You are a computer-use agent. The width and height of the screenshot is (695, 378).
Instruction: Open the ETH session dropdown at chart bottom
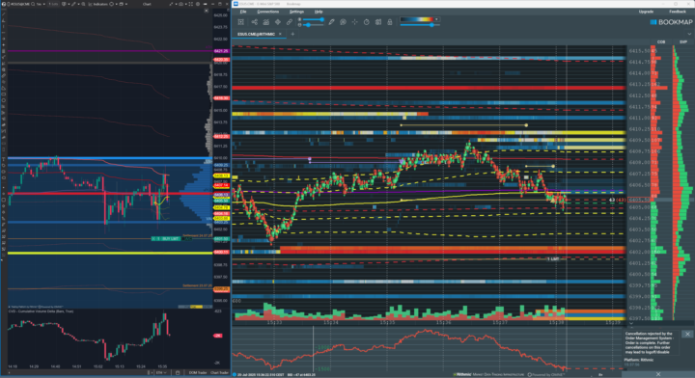161,372
